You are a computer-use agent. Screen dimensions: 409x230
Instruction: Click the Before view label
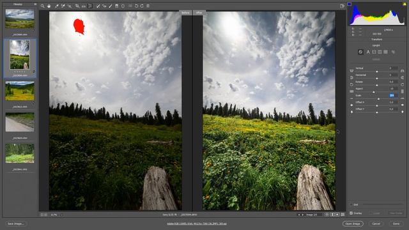click(185, 13)
